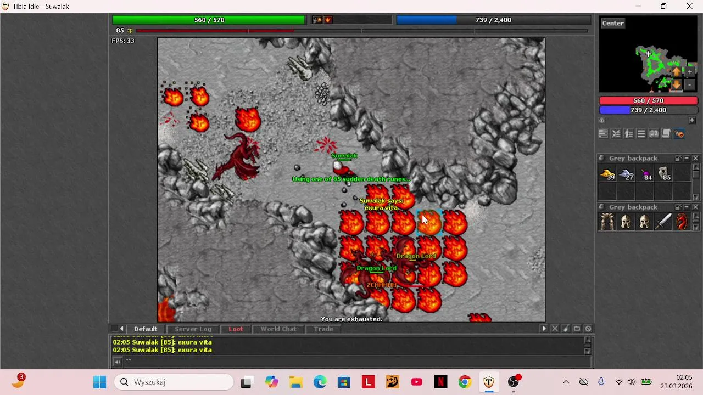The width and height of the screenshot is (703, 395).
Task: Move minimap up one floor with orange arrow
Action: click(676, 72)
